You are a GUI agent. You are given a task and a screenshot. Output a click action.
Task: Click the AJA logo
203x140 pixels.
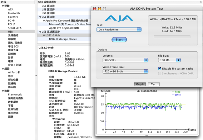point(119,18)
